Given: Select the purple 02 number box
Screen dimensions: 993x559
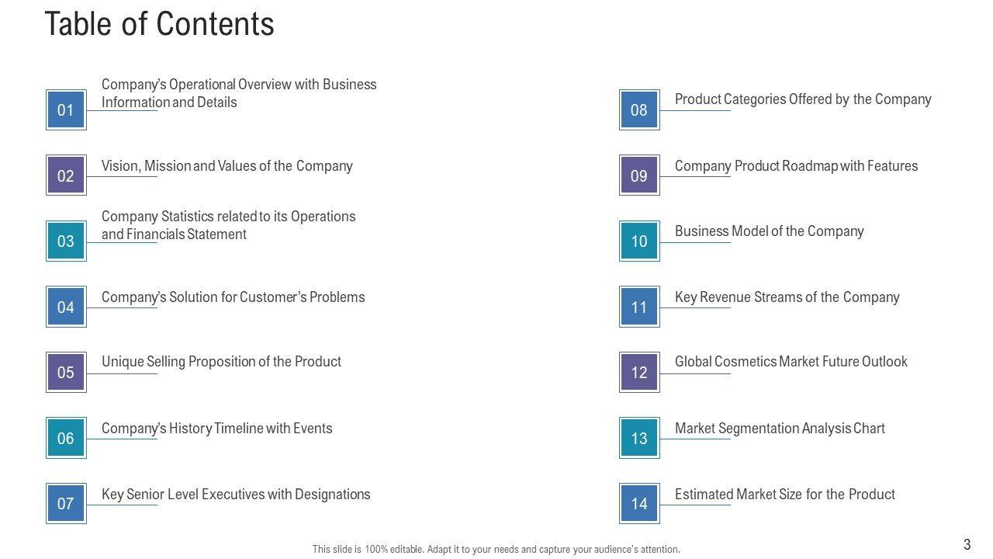Looking at the screenshot, I should [x=66, y=175].
